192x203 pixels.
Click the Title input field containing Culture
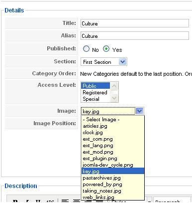click(135, 23)
